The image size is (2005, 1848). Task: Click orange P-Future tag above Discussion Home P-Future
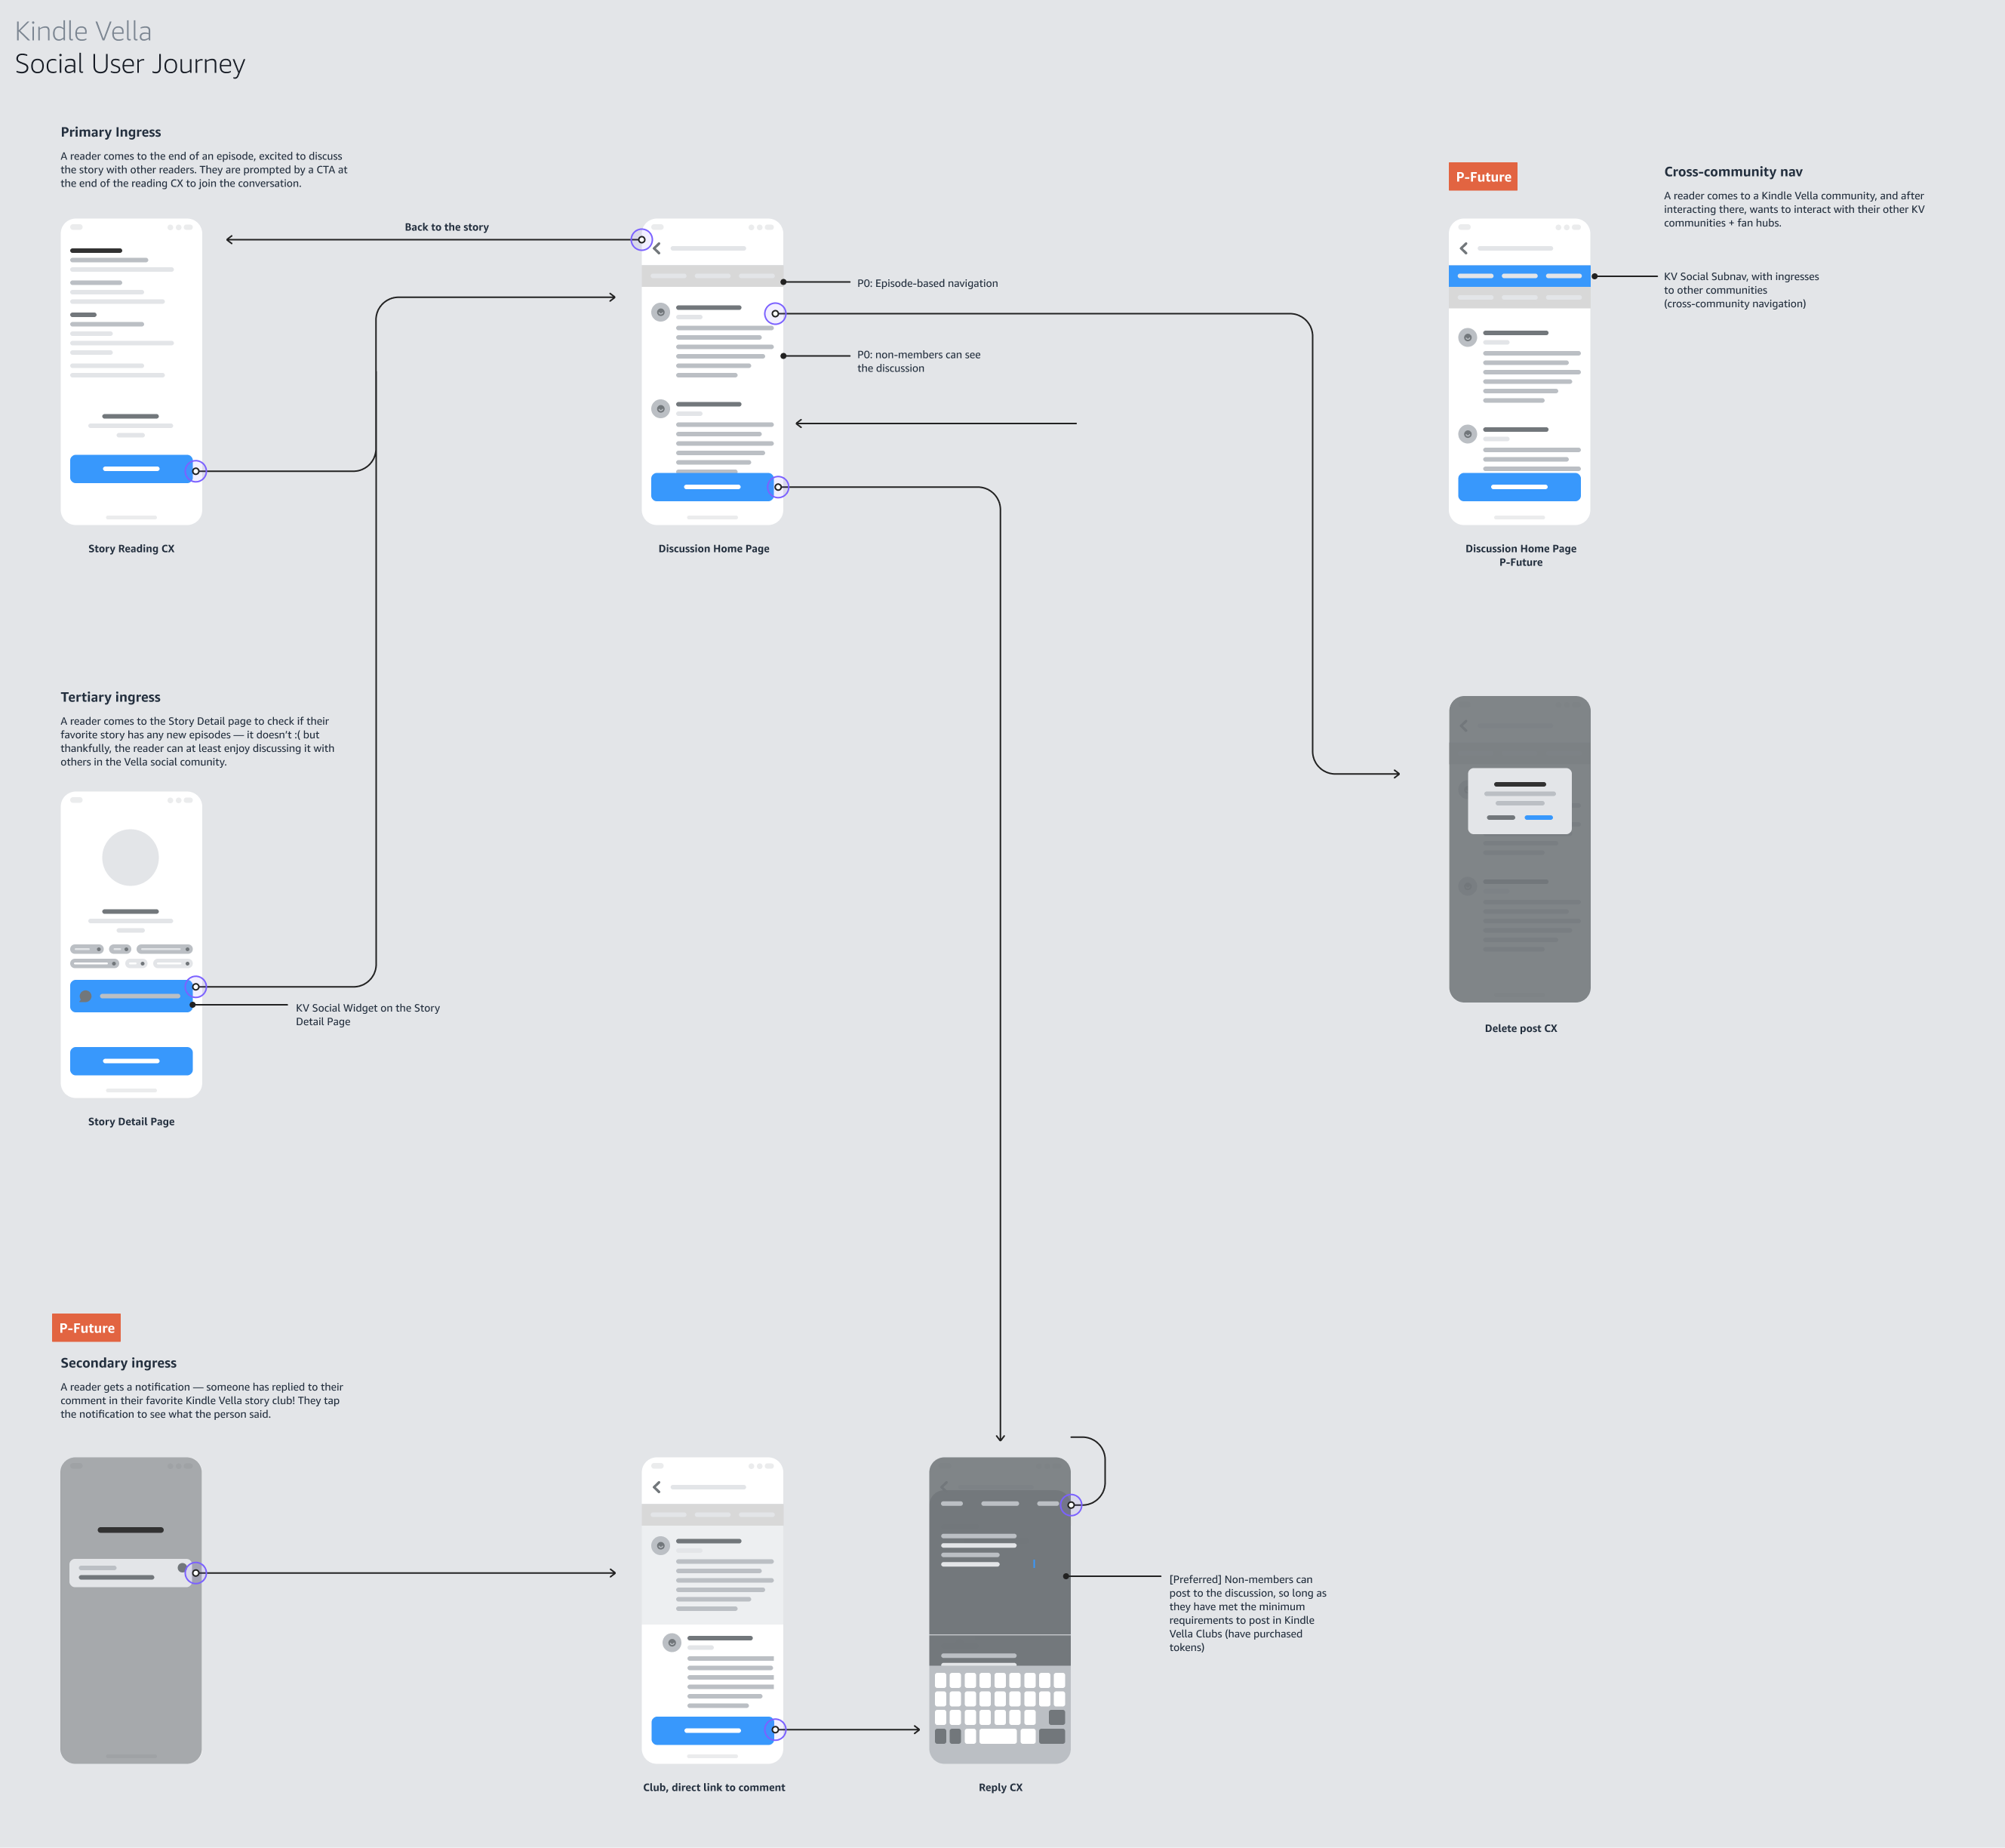[x=1484, y=177]
